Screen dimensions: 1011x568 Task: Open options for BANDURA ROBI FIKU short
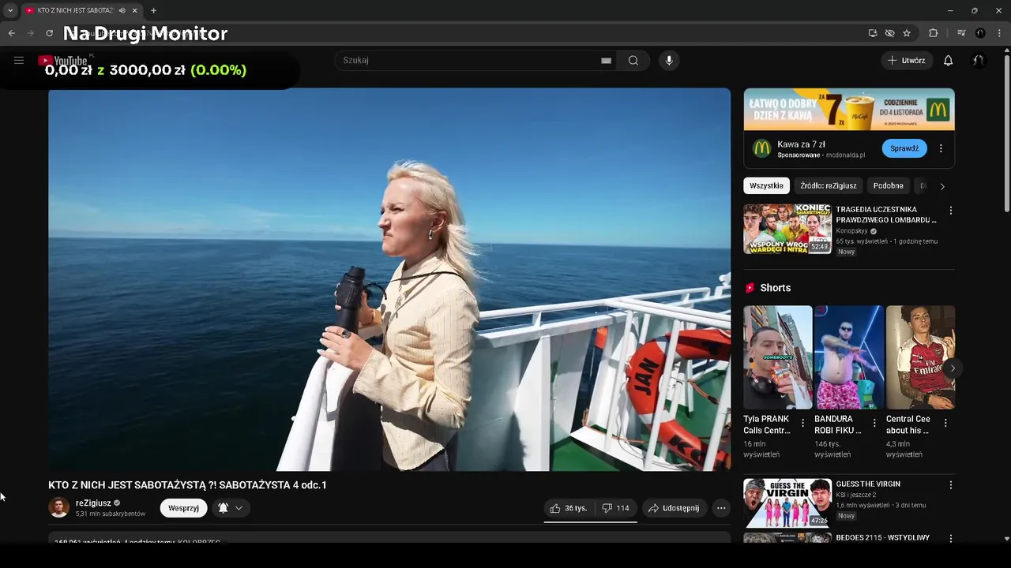874,423
